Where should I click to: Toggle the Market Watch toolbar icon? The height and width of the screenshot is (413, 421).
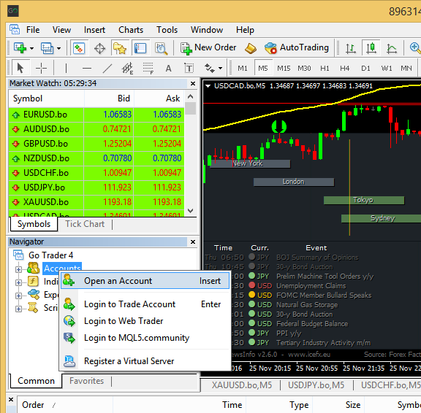pos(79,48)
